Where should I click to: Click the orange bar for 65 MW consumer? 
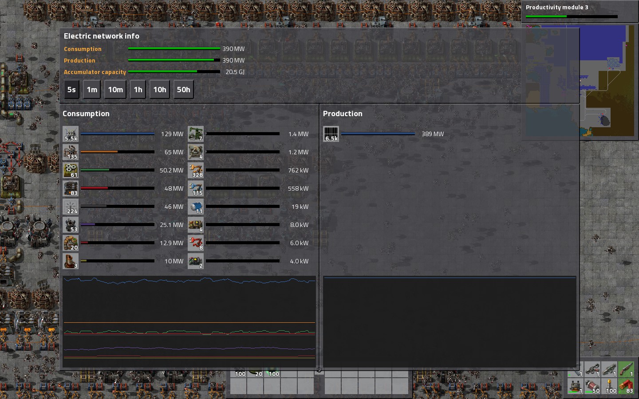(x=118, y=152)
